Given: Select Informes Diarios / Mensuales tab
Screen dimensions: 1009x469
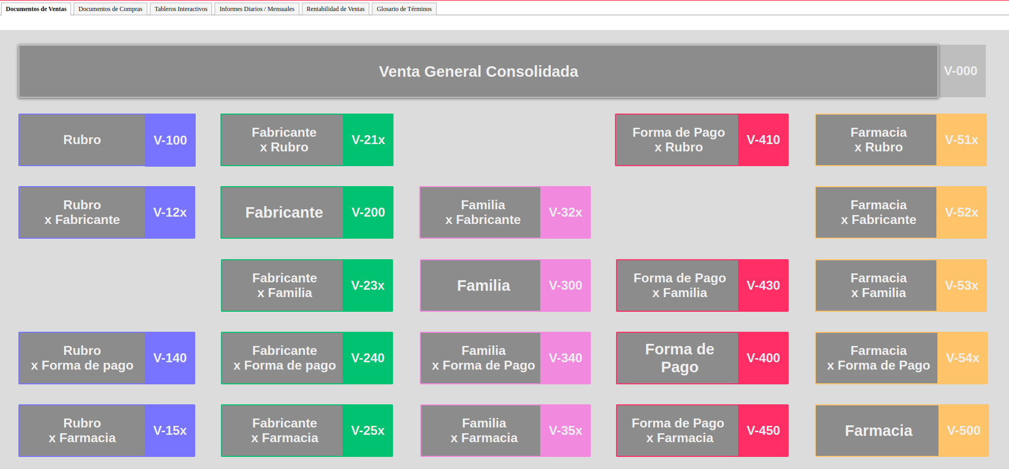Looking at the screenshot, I should click(257, 9).
